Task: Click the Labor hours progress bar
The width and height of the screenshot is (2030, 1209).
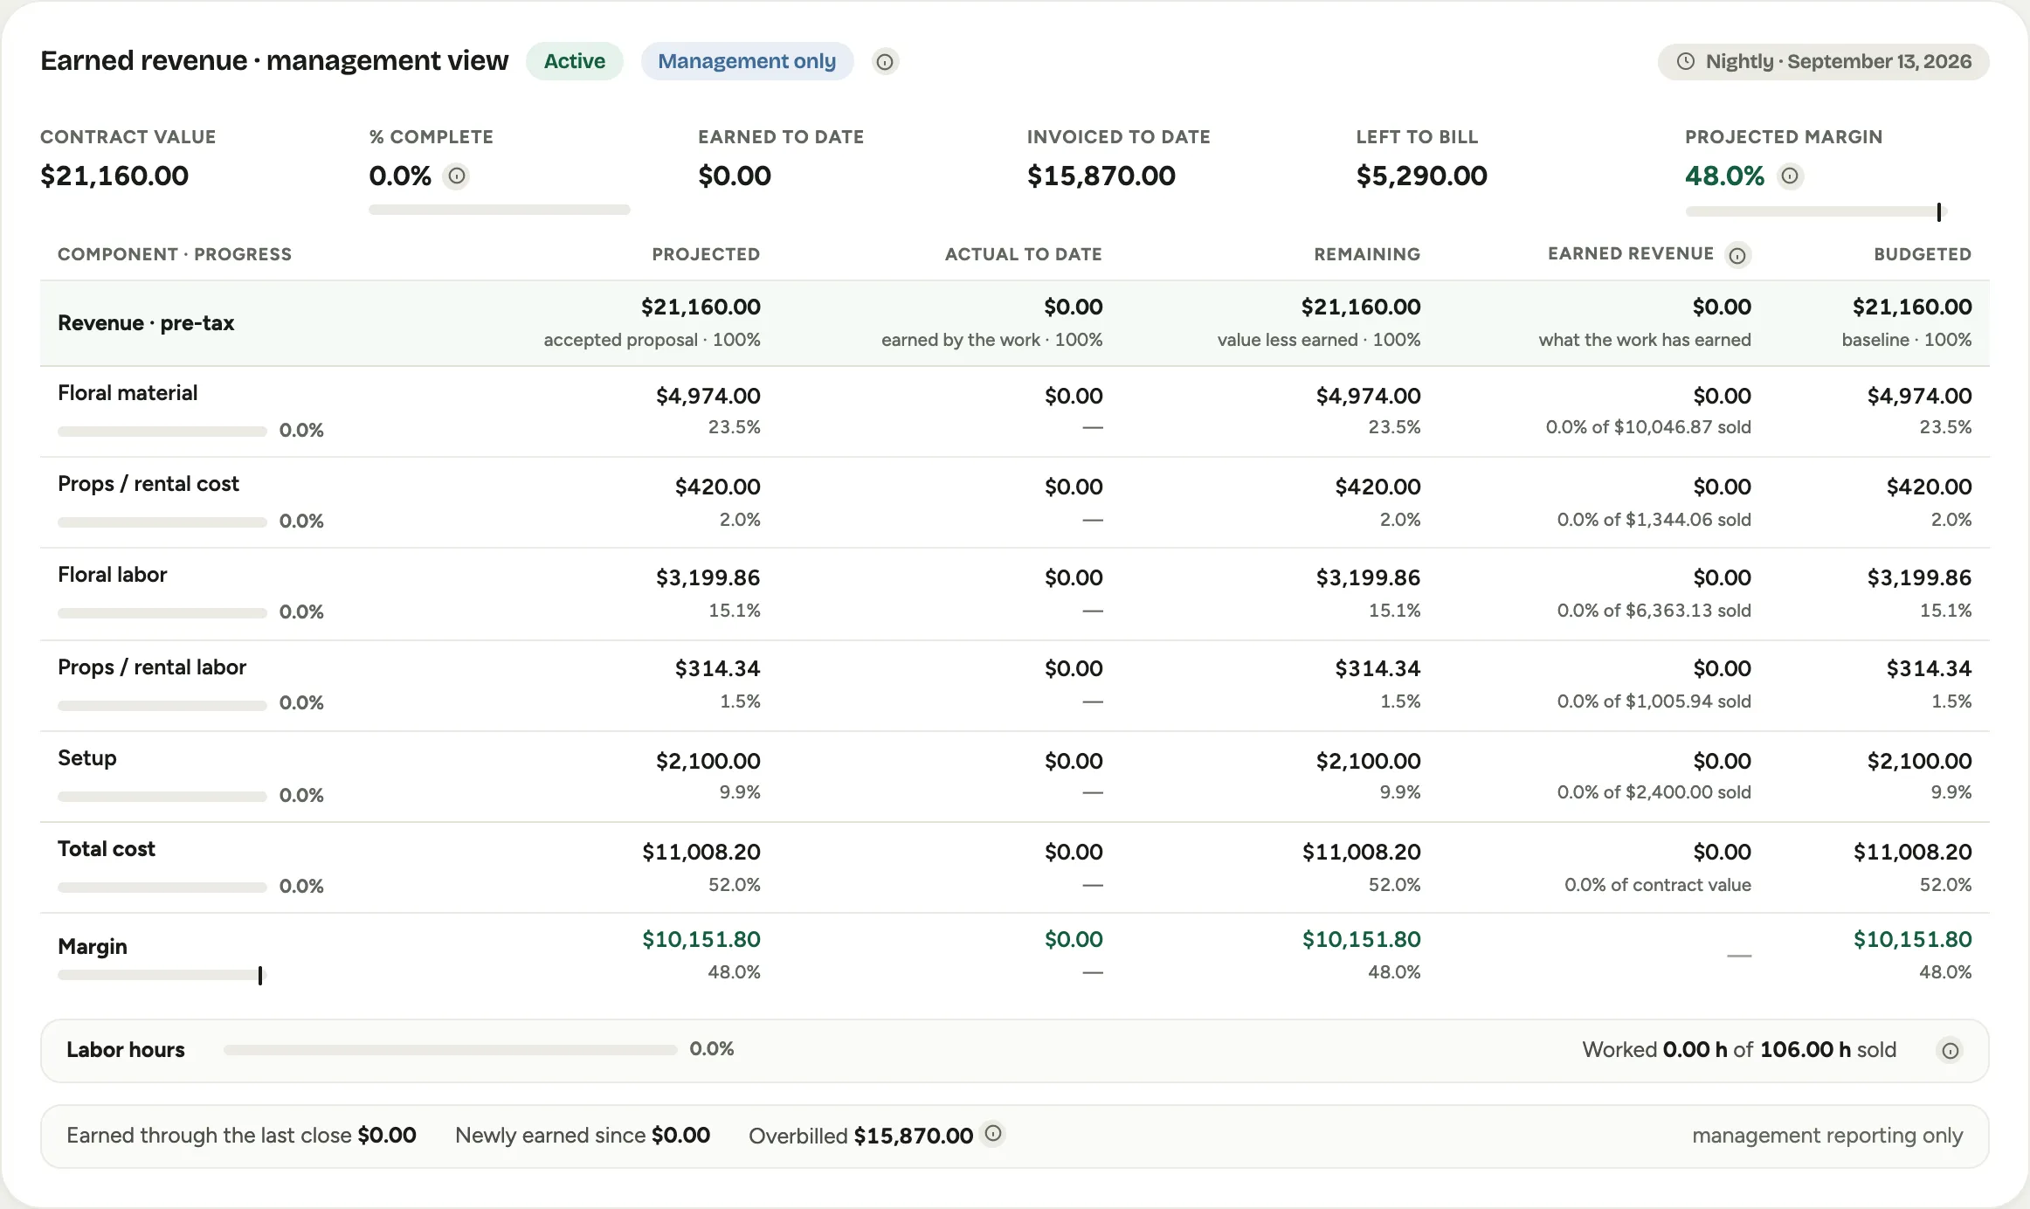Action: (x=451, y=1050)
